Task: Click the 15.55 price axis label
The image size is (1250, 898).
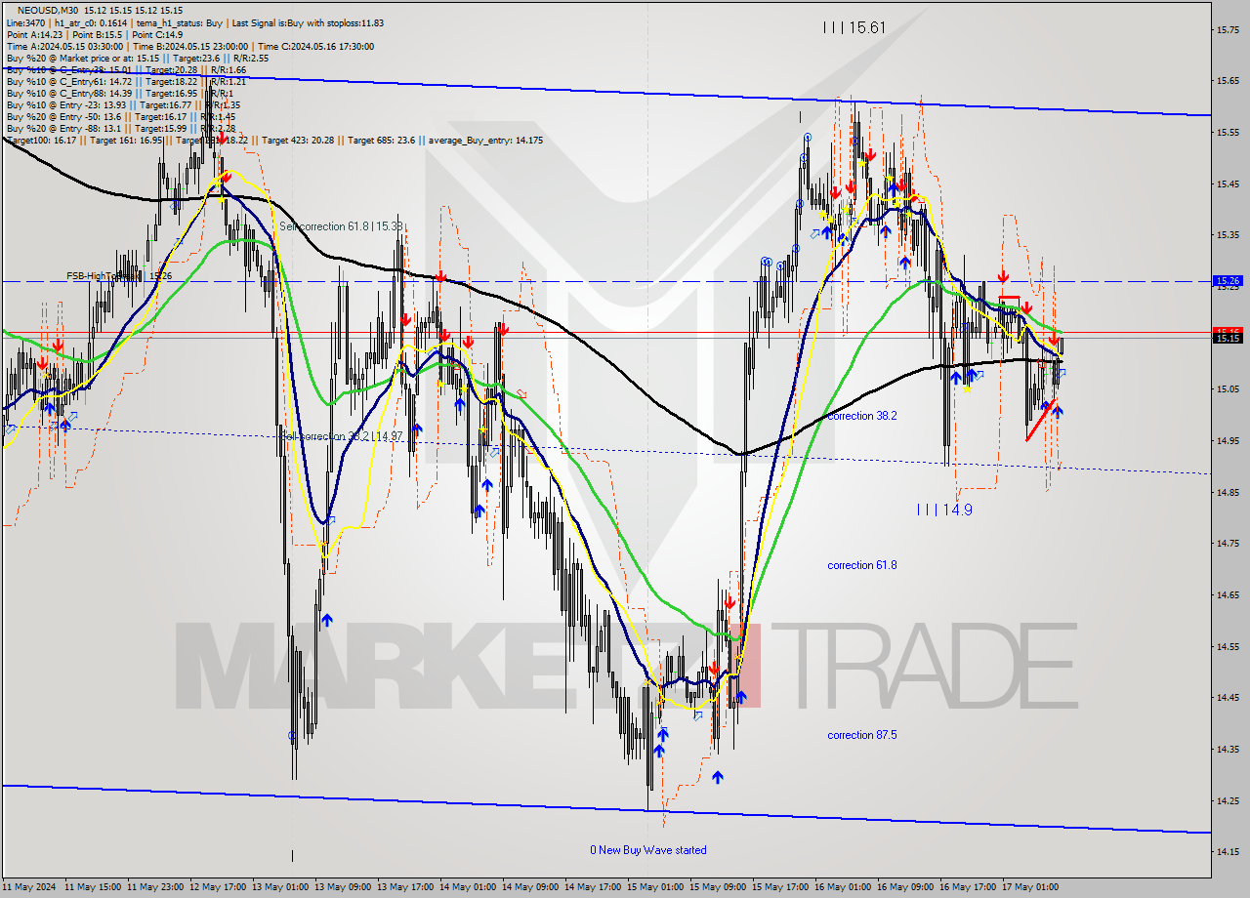Action: point(1228,132)
